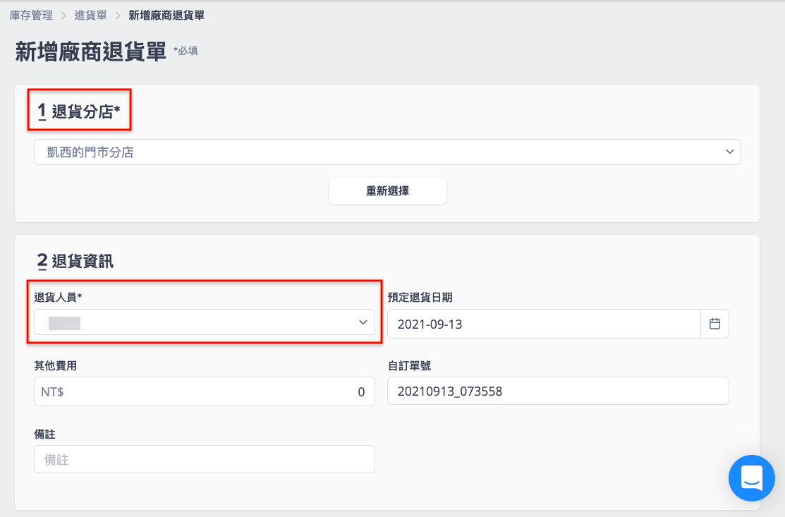Open calendar picker for 預定退貨日期
This screenshot has height=517, width=785.
714,324
